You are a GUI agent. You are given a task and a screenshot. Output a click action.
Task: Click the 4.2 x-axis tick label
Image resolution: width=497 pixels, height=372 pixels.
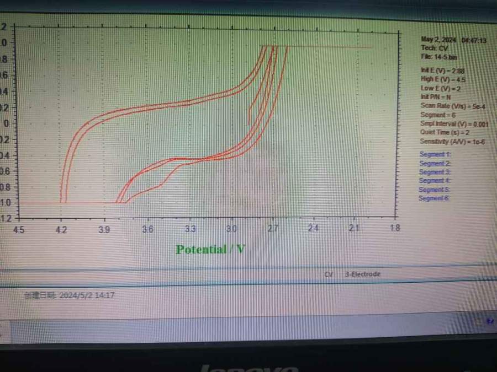(61, 230)
